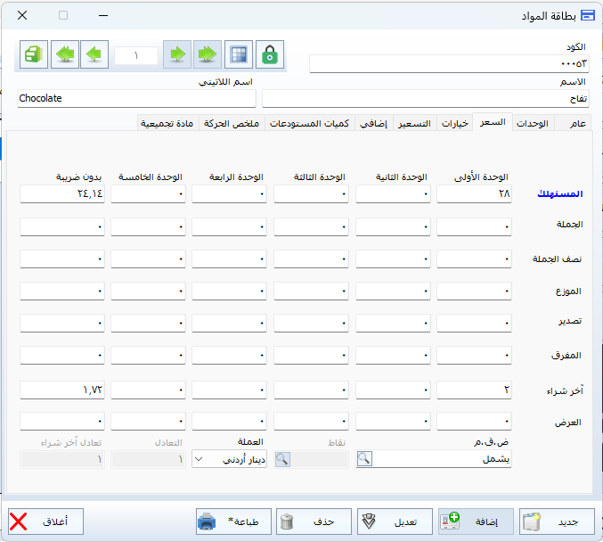Click المستهلك second unit price field

[x=393, y=193]
